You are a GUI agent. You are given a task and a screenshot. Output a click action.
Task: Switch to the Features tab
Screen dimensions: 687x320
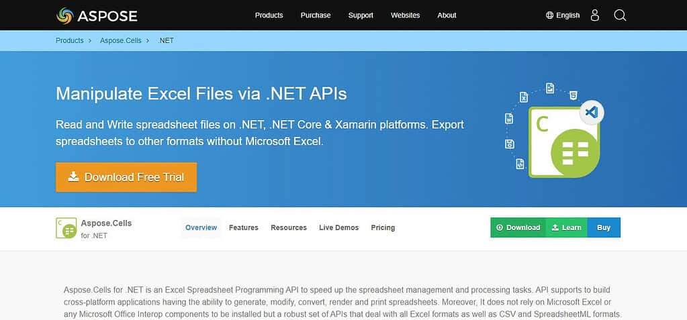pyautogui.click(x=244, y=227)
